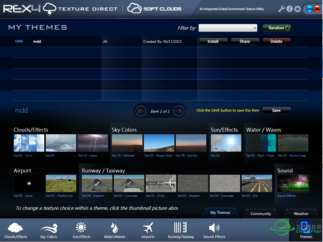Go to the next theme bank arrow
This screenshot has width=323, height=242.
pos(179,111)
